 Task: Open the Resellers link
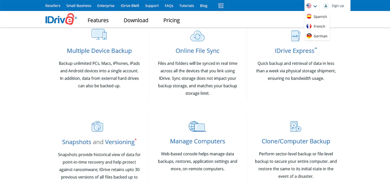click(x=53, y=6)
